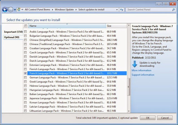Uncheck the French Language Pack checkbox
The image size is (178, 125).
click(25, 73)
